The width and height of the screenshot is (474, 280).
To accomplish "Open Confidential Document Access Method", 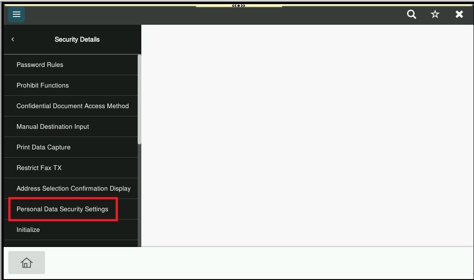I will pyautogui.click(x=72, y=106).
